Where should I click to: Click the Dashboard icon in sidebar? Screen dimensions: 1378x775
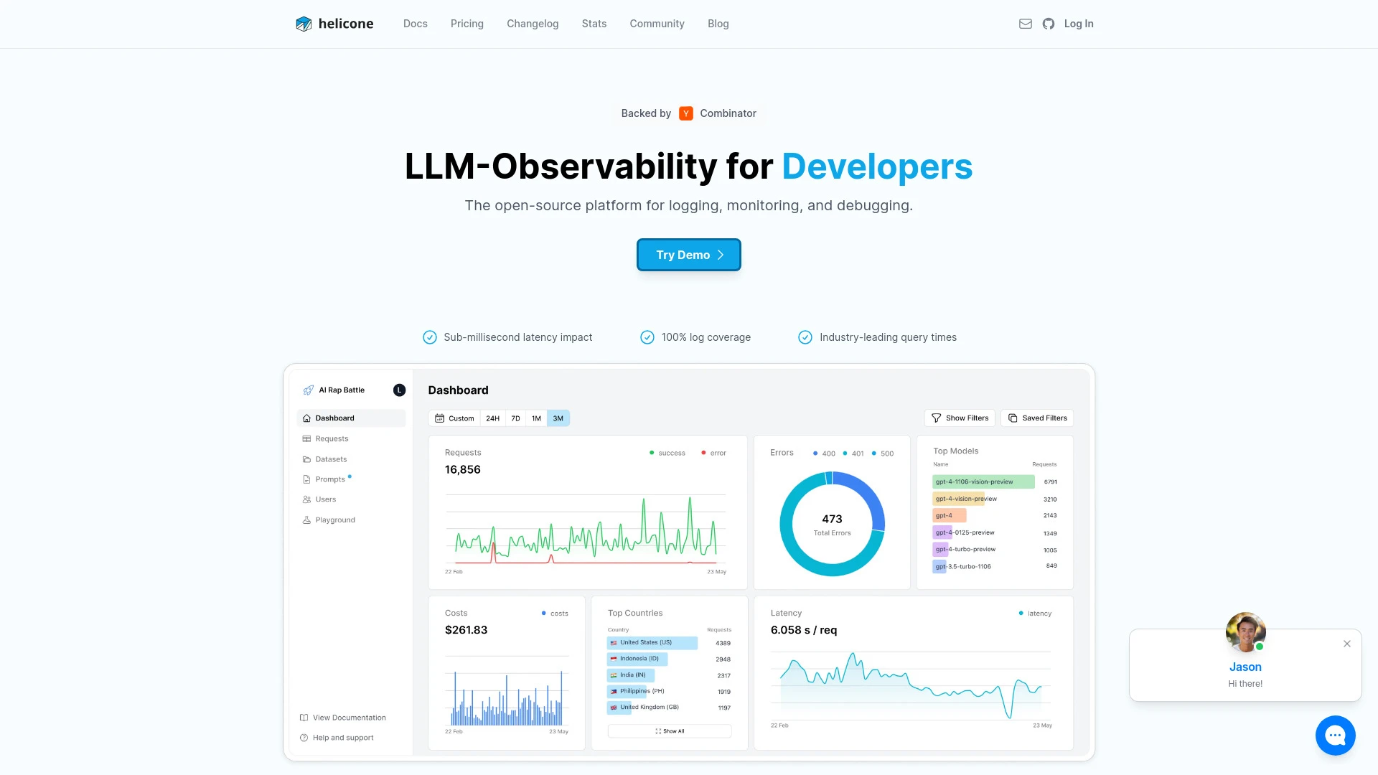pos(306,418)
